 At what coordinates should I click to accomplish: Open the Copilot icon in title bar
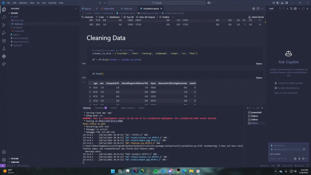[209, 3]
